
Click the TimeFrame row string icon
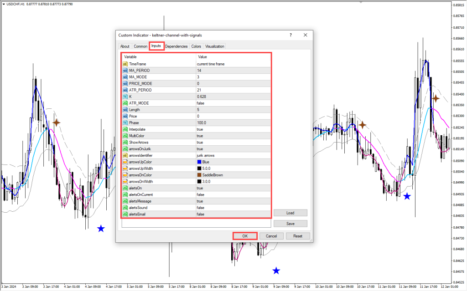click(x=125, y=64)
